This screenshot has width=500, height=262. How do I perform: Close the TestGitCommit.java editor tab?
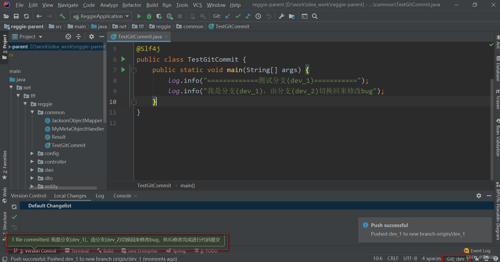tap(166, 37)
